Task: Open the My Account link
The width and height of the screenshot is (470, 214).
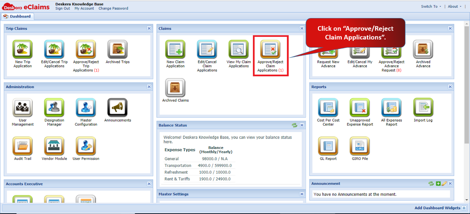Action: (84, 9)
